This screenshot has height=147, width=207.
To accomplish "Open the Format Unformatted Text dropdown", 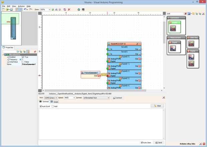I will [109, 98].
